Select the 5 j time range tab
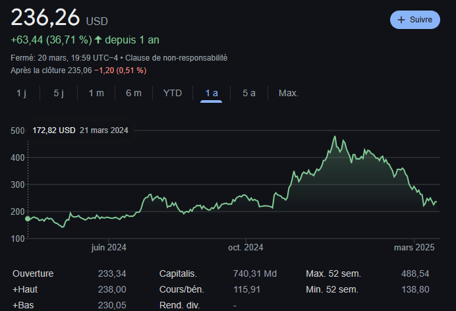 click(x=59, y=93)
